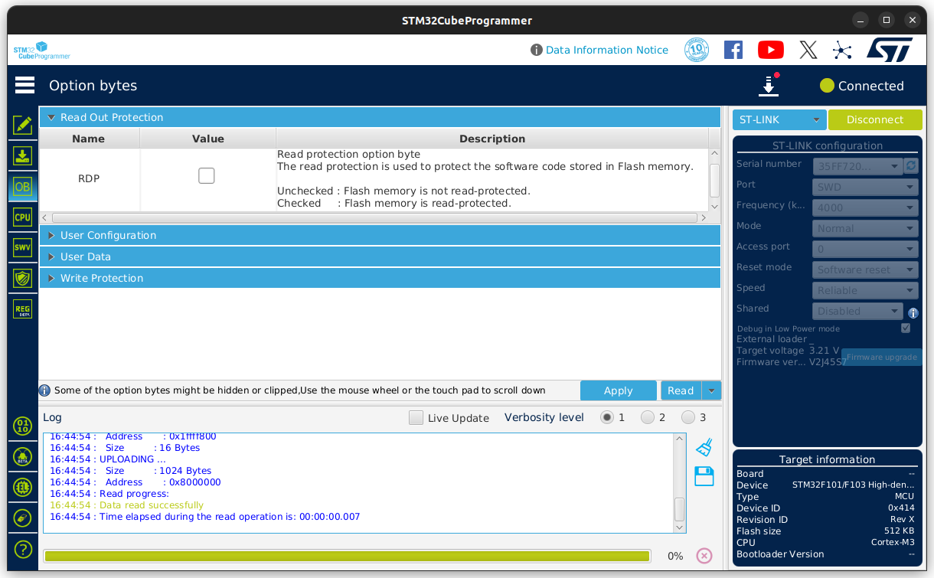934x578 pixels.
Task: Open the Shared Disabled dropdown
Action: [x=858, y=311]
